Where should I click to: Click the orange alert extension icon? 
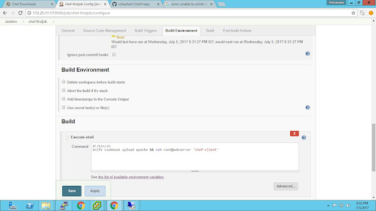click(x=371, y=13)
